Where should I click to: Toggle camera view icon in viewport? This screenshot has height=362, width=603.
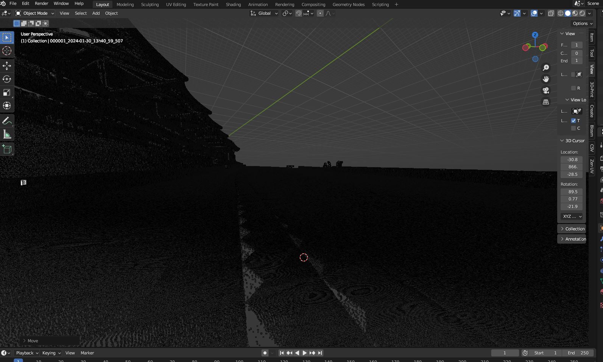point(546,90)
